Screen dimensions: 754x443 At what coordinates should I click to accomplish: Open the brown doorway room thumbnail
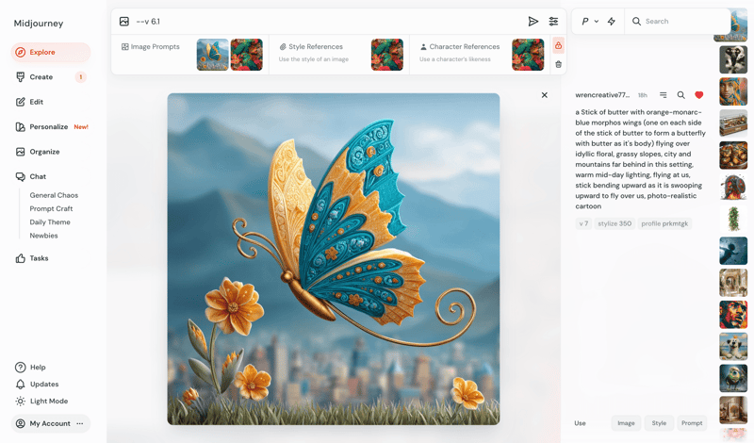(733, 410)
